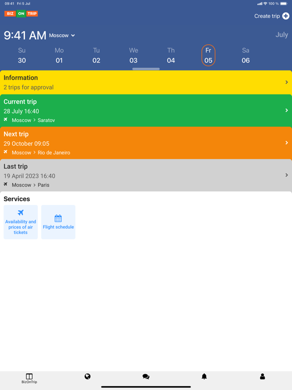The image size is (292, 390).
Task: Open Availability and prices of air tickets
Action: [21, 222]
